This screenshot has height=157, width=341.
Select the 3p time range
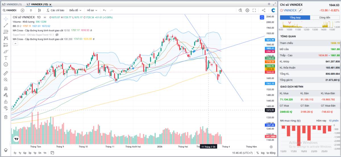pos(30,153)
